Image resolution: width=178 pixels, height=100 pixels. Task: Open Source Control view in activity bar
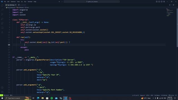click(2, 14)
